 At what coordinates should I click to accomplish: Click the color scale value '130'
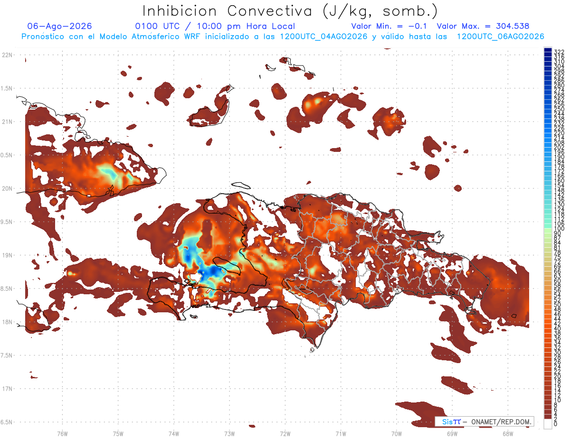click(x=559, y=205)
